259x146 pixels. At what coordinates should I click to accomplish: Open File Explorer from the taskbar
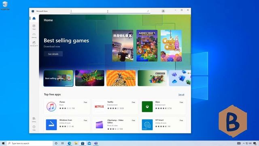(x=76, y=143)
